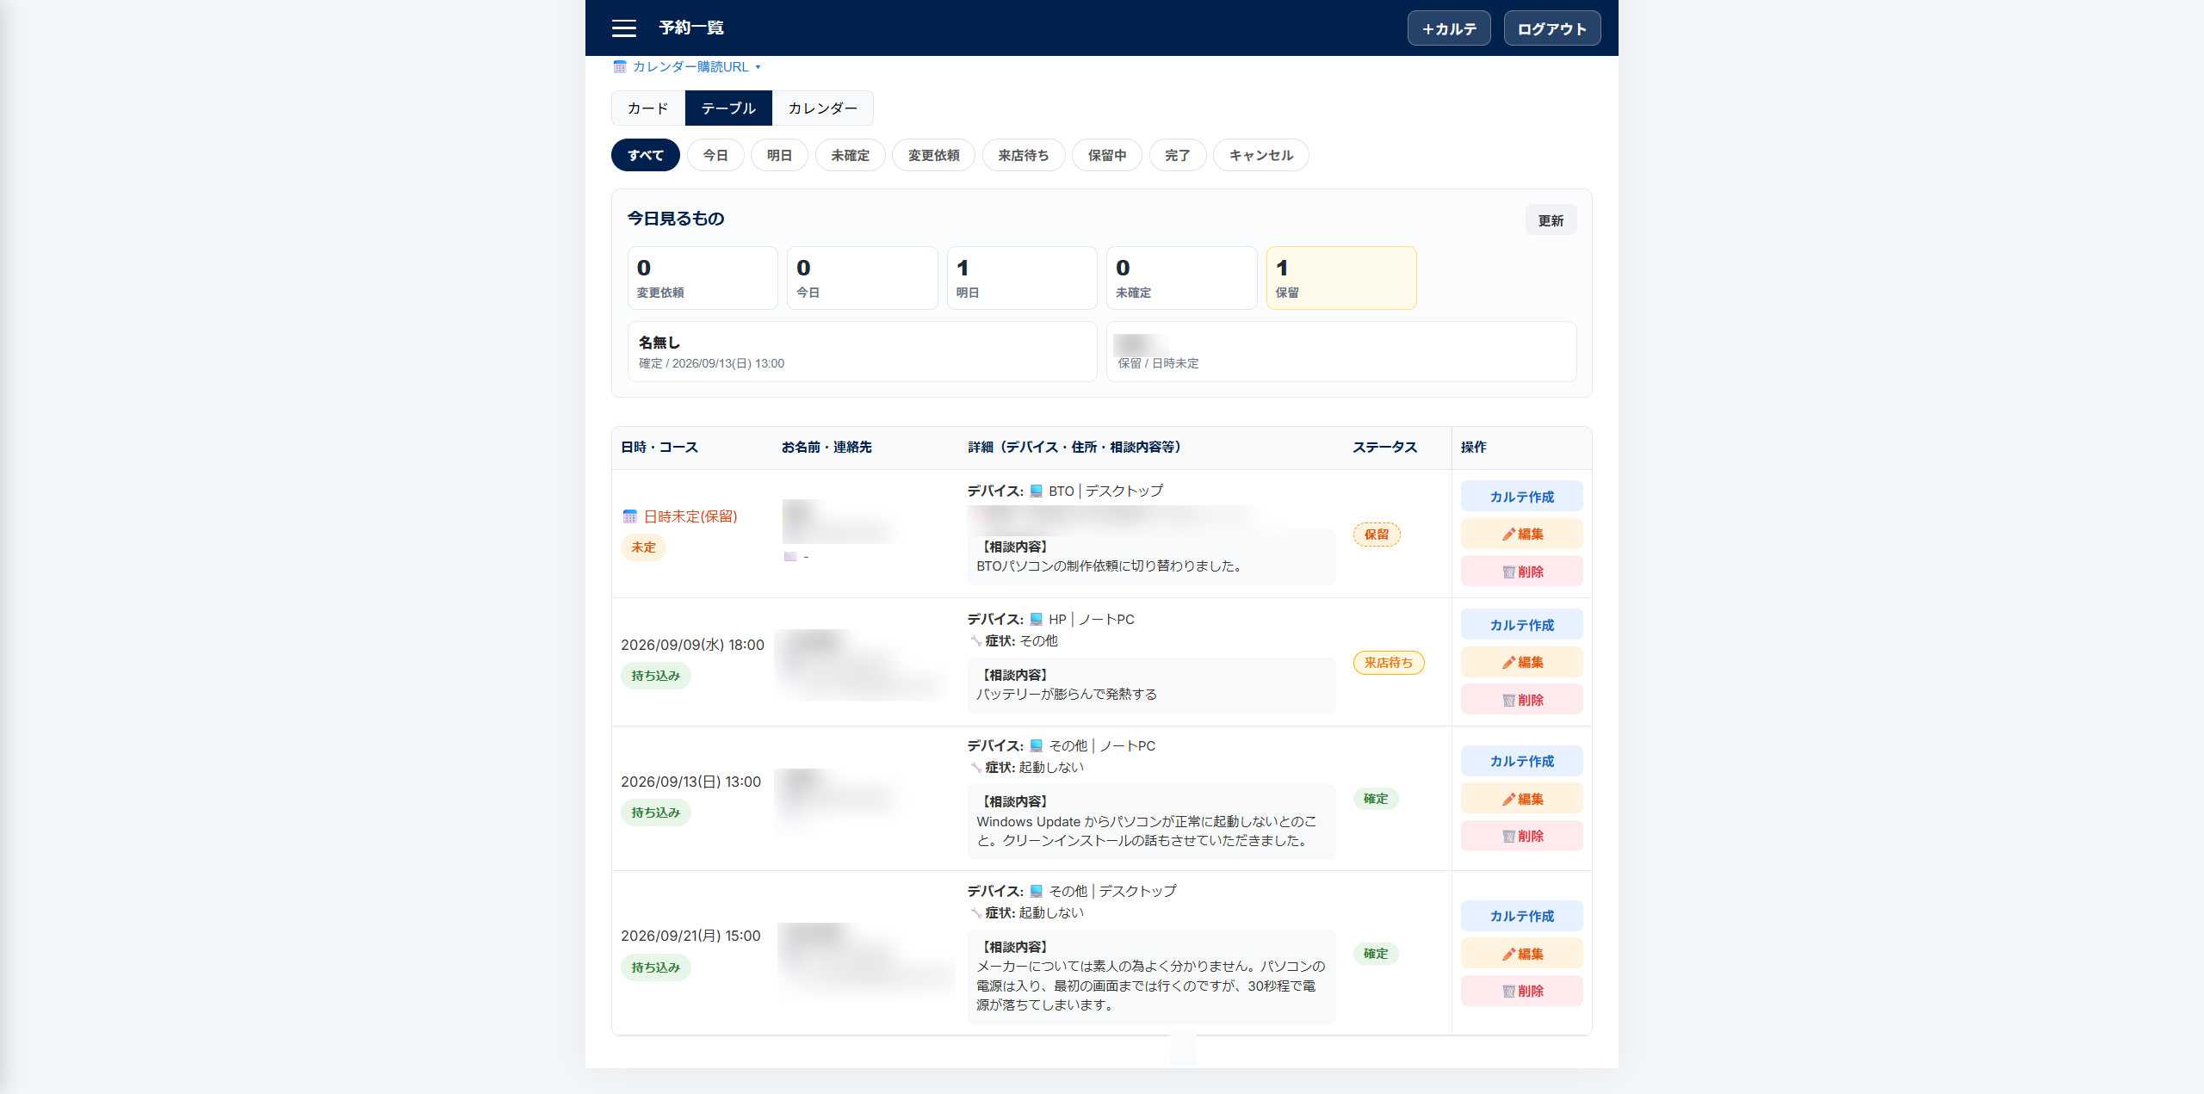Click edit pencil icon in 09/13 13:00 row

click(x=1508, y=800)
